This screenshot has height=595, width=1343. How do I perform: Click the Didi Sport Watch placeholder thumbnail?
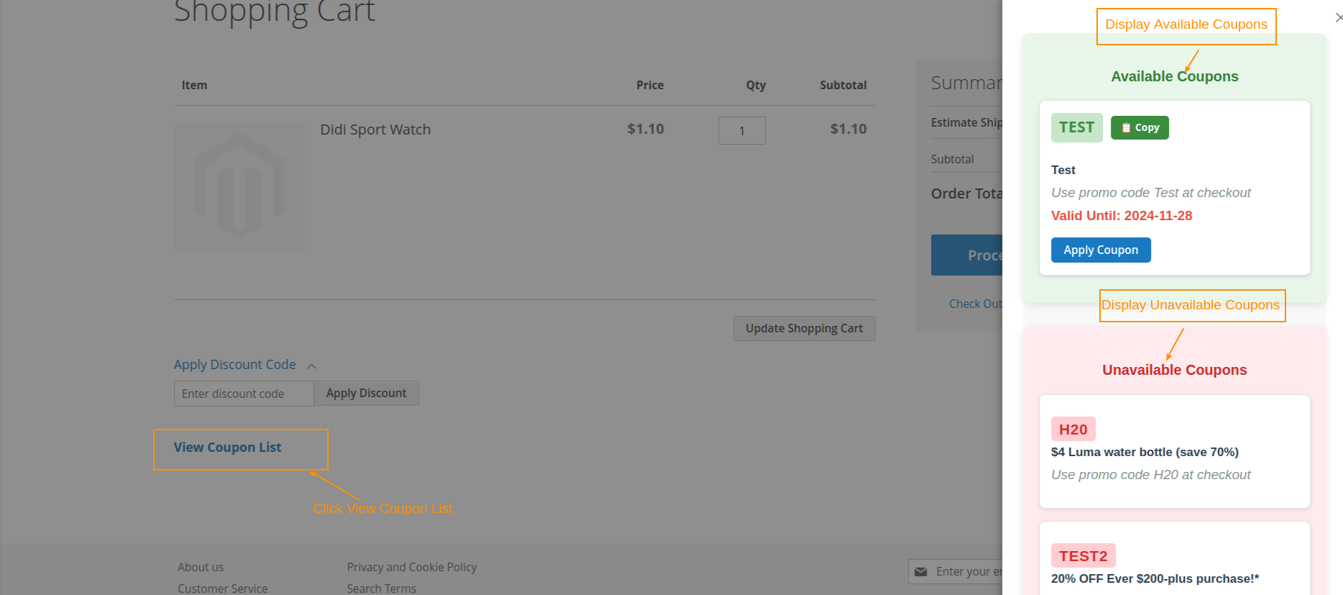(239, 186)
